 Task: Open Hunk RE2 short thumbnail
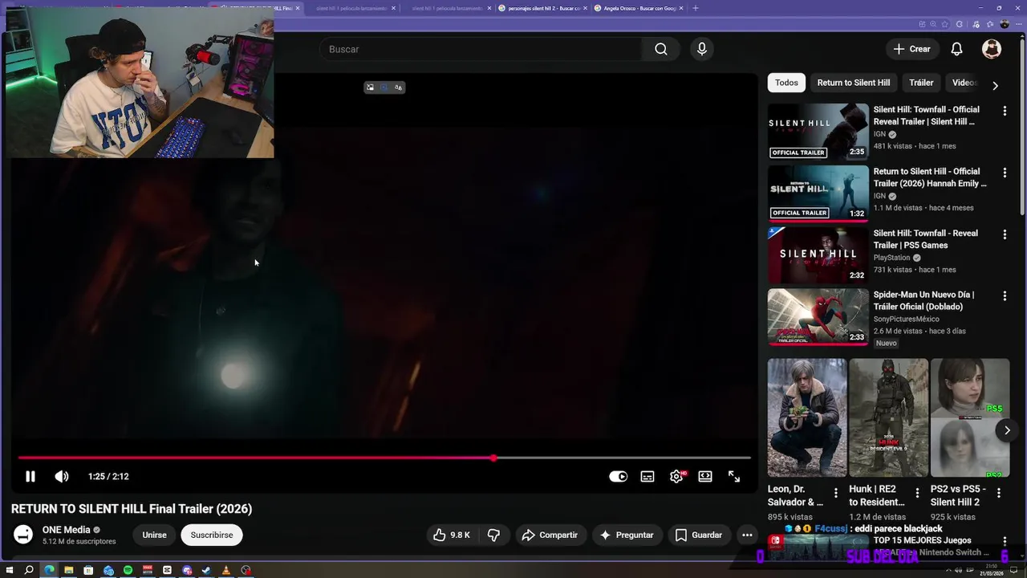point(888,417)
